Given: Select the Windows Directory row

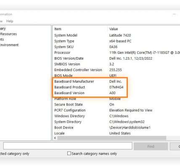Looking at the screenshot, I should [116, 116].
